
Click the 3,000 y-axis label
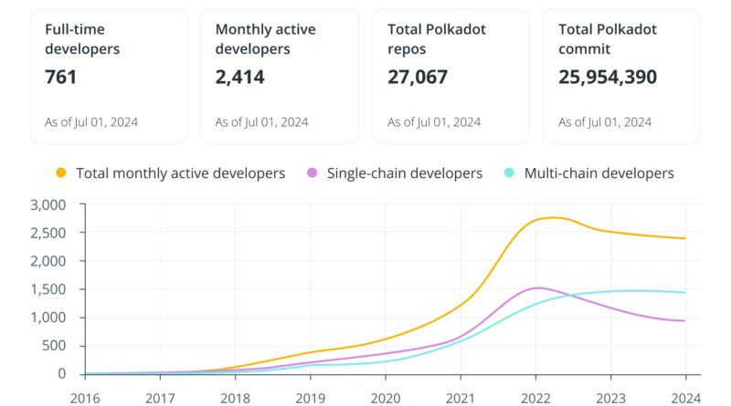coord(48,205)
